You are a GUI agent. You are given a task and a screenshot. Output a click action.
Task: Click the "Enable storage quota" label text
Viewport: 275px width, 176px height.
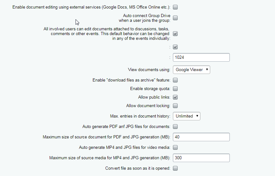(150, 89)
